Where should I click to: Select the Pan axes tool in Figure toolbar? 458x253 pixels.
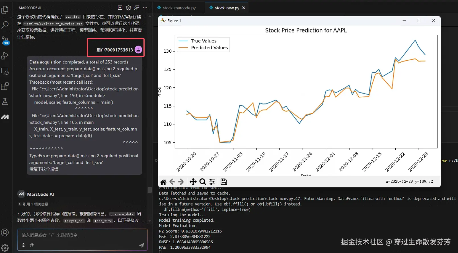pyautogui.click(x=193, y=182)
